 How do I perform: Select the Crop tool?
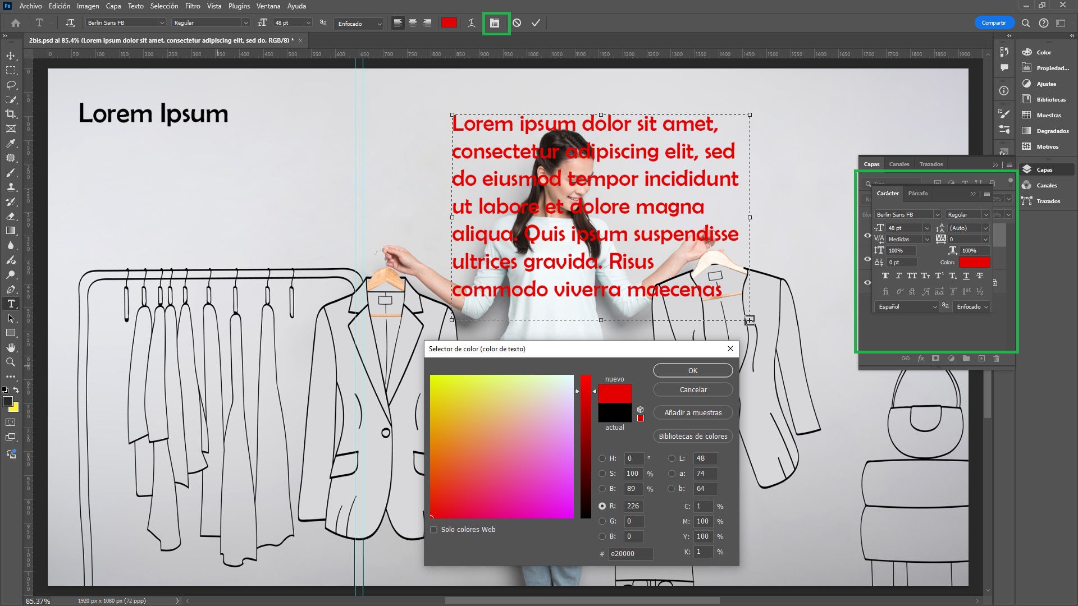point(11,114)
